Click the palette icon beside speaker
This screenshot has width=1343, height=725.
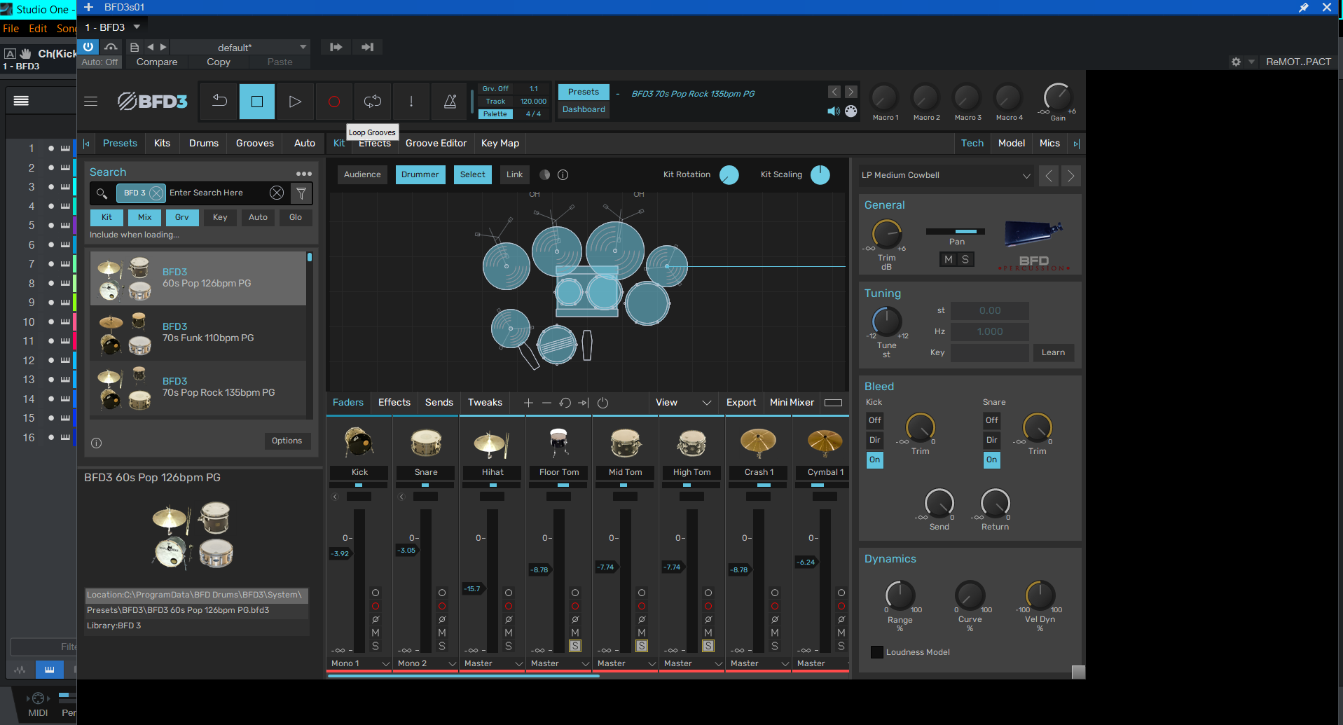(850, 111)
